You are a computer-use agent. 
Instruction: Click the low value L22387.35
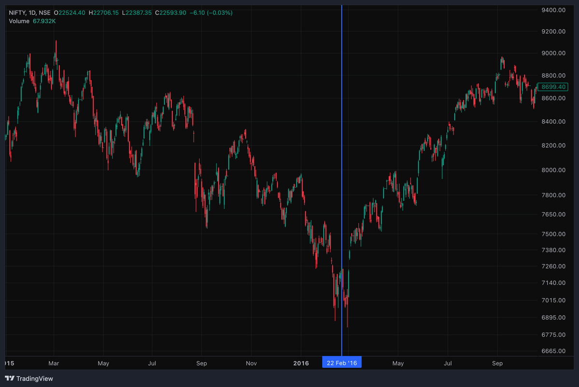click(x=138, y=12)
